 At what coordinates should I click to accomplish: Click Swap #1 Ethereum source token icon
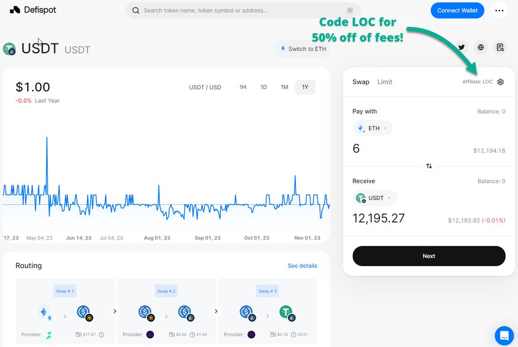pos(45,313)
